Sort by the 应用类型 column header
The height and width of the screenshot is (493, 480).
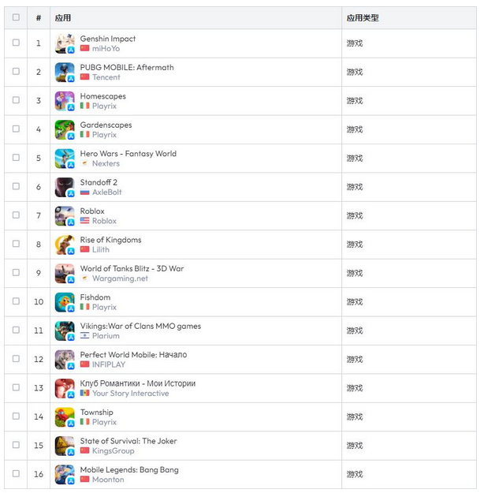[x=363, y=18]
